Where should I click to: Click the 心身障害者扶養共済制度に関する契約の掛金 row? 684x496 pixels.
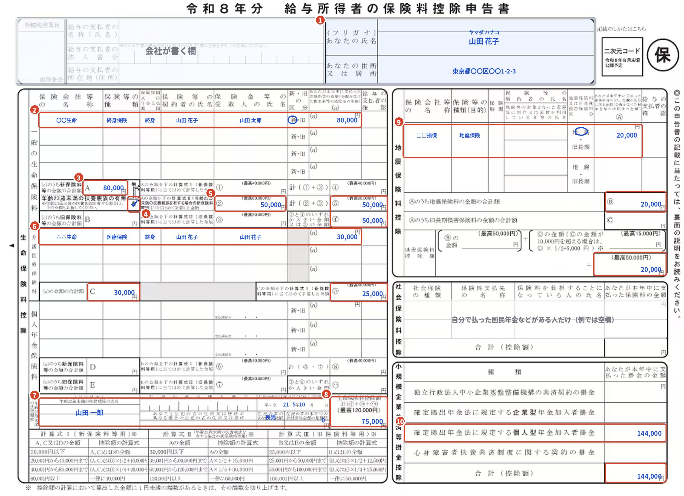click(535, 452)
